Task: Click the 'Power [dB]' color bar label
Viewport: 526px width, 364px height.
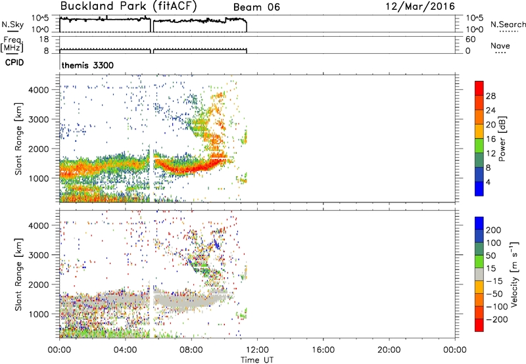Action: point(502,139)
